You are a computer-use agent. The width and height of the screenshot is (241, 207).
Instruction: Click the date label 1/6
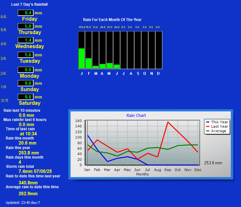[4, 87]
